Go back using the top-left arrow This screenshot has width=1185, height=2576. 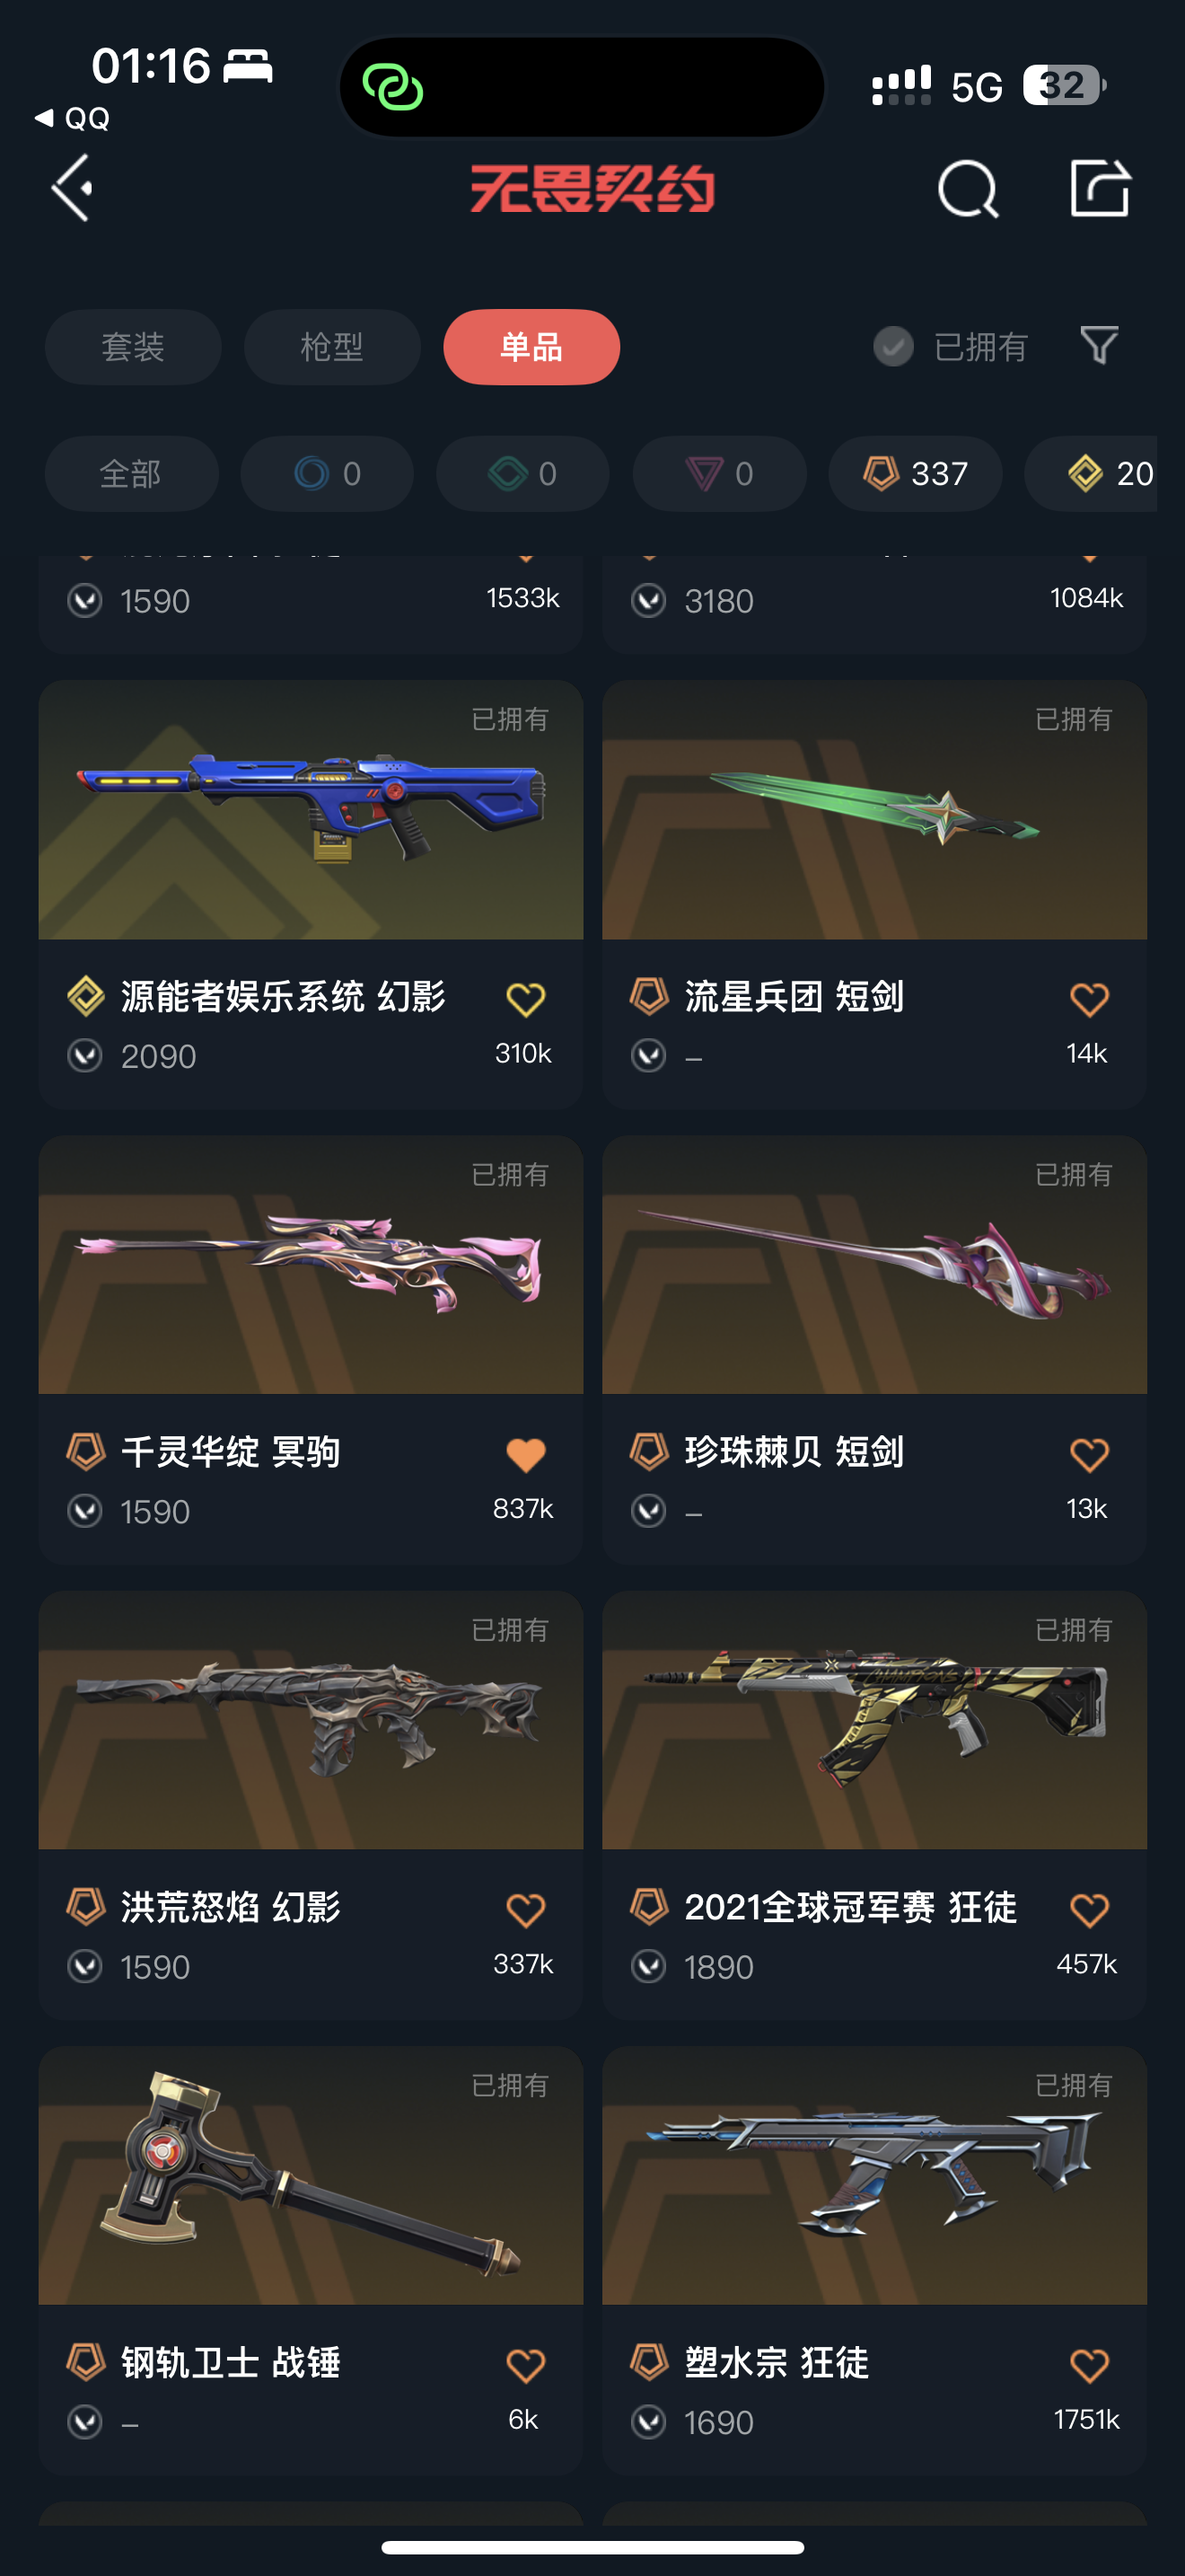[72, 187]
